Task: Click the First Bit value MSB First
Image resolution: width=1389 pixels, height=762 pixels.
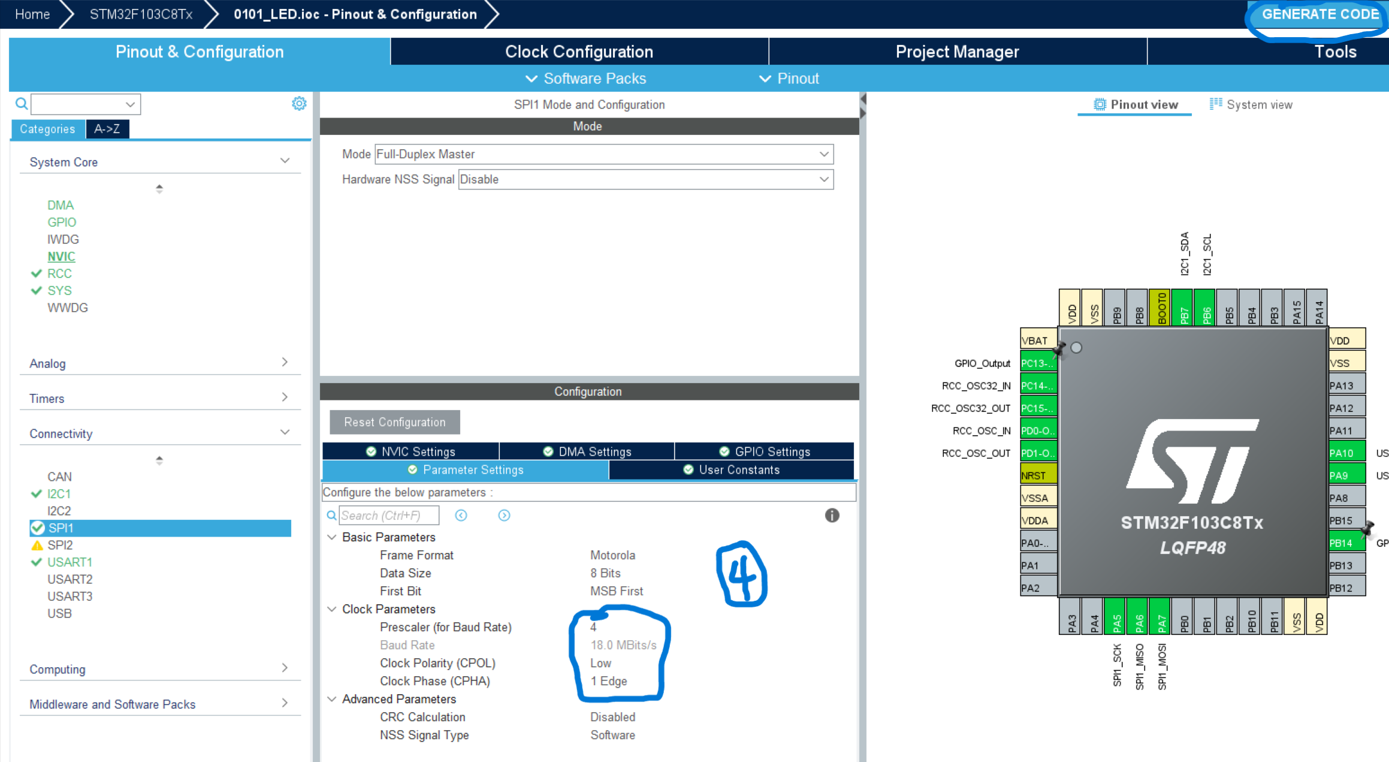Action: [617, 591]
